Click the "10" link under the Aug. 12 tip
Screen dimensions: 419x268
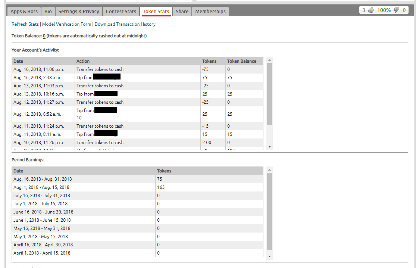tap(79, 118)
